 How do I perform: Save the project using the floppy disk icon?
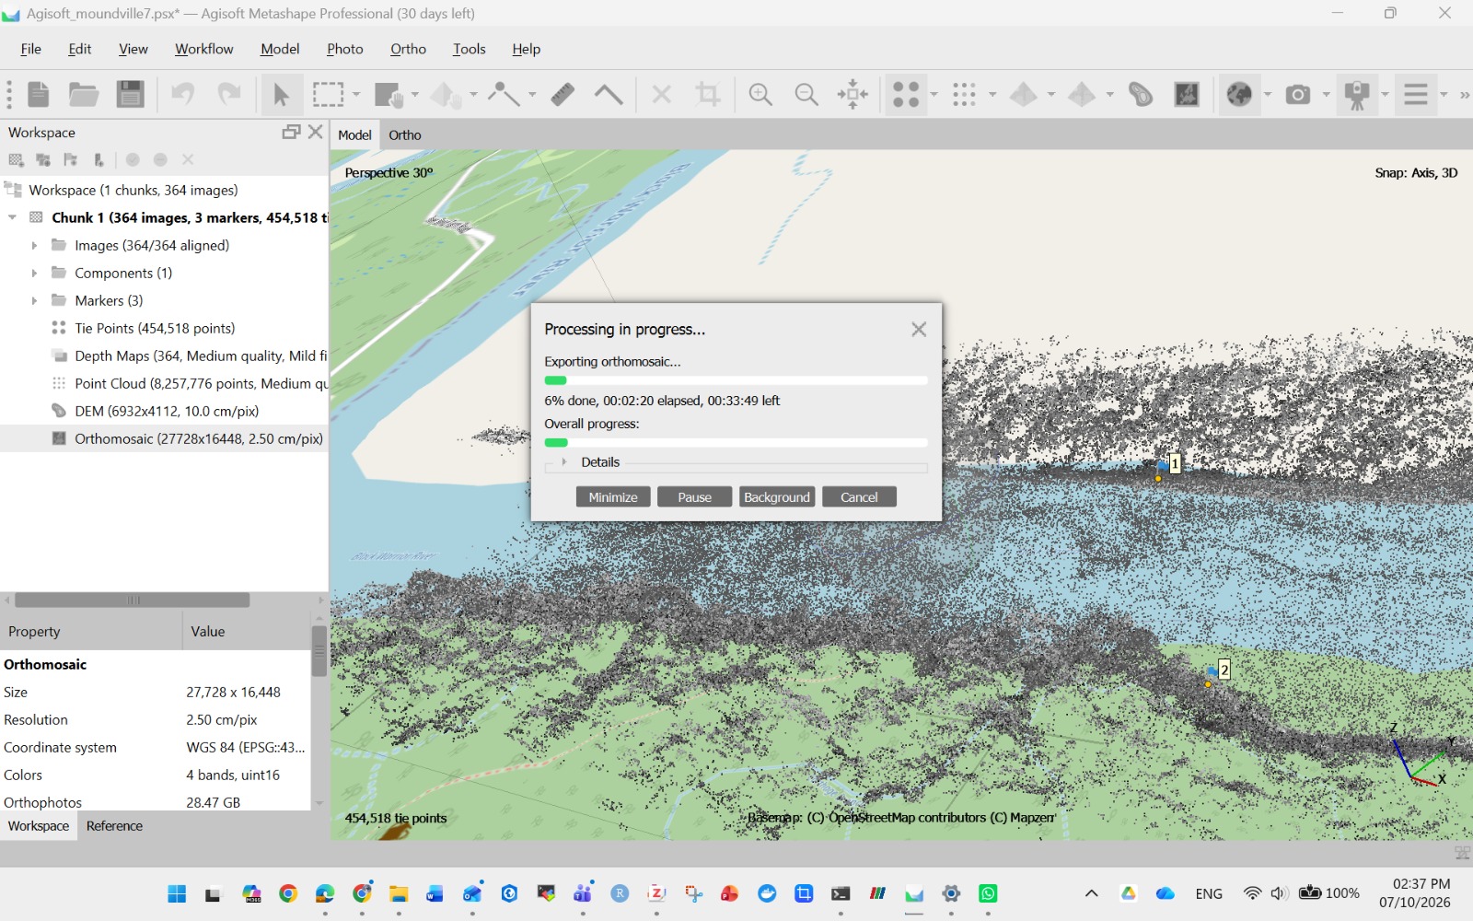coord(130,94)
